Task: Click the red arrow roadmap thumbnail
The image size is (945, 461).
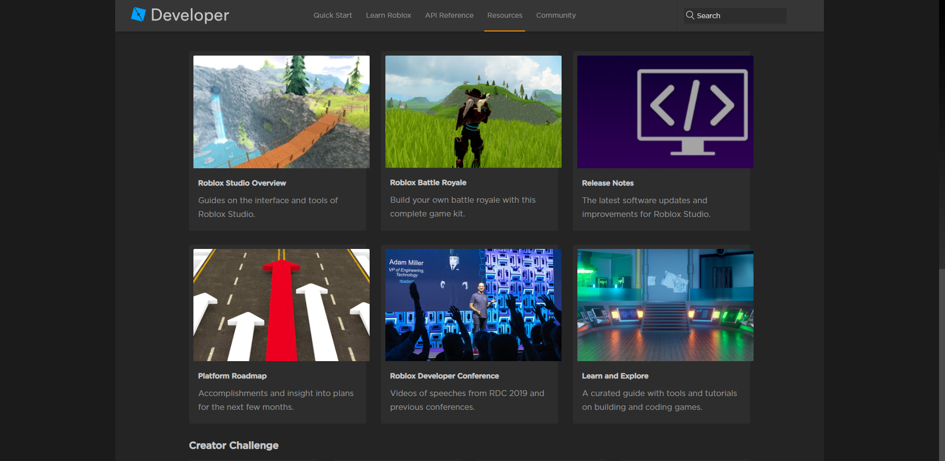Action: [x=281, y=305]
